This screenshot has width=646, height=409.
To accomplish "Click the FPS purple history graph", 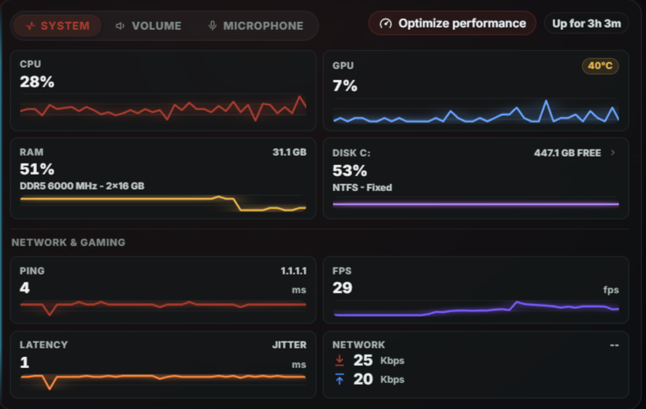I will 476,309.
